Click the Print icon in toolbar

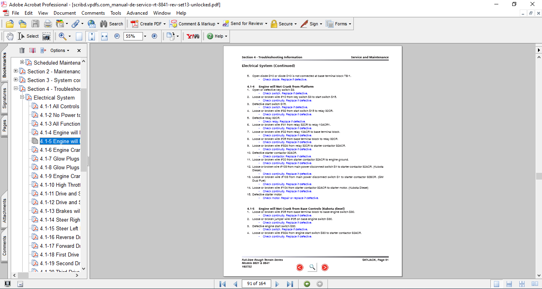point(48,24)
